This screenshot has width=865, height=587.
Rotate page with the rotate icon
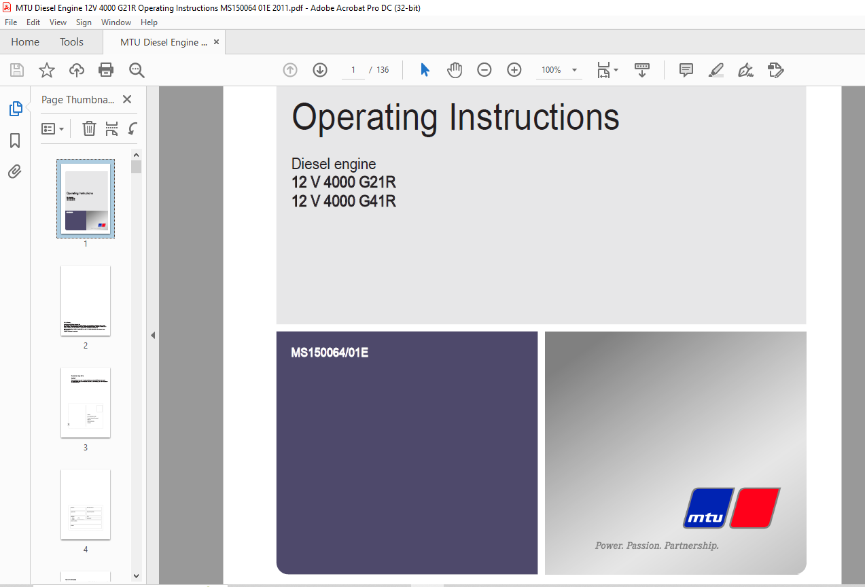pyautogui.click(x=133, y=128)
